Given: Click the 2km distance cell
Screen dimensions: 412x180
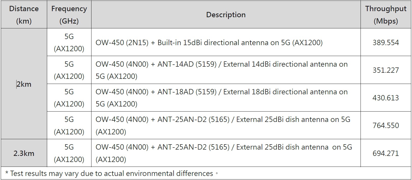Looking at the screenshot, I should pyautogui.click(x=24, y=84).
